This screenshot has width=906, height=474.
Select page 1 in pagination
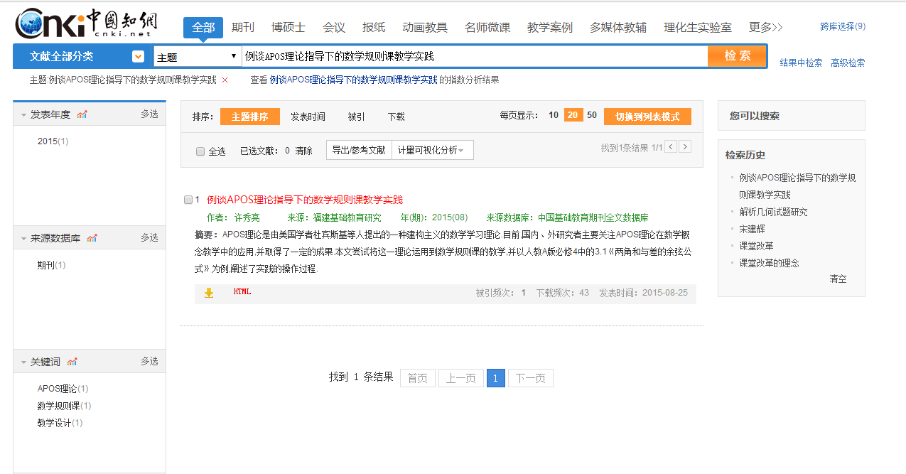(496, 378)
